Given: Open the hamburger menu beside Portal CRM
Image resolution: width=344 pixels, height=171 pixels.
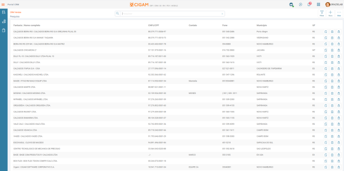Looking at the screenshot, I should pos(3,4).
